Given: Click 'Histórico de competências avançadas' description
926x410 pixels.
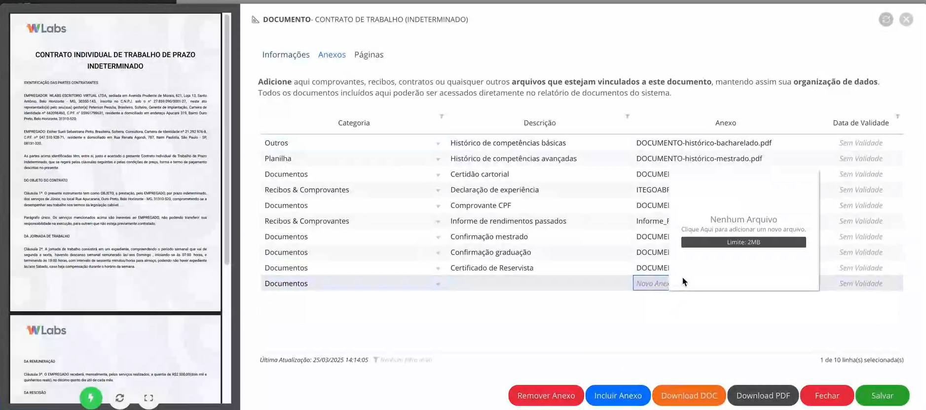Looking at the screenshot, I should (514, 159).
